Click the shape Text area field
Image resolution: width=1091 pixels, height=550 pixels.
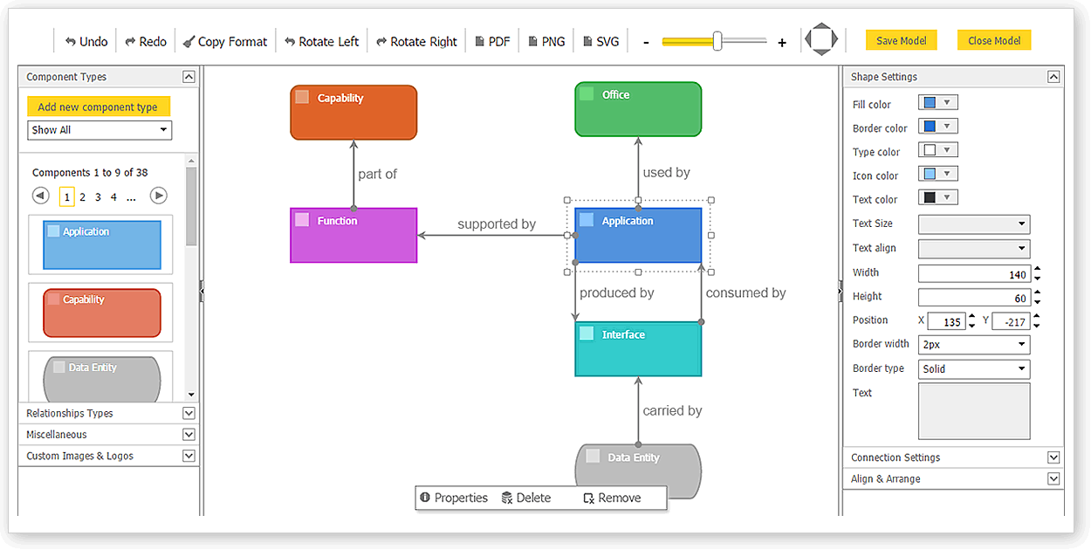[x=974, y=411]
